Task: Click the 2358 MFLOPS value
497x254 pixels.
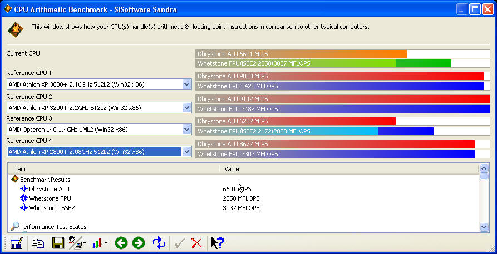Action: click(x=241, y=198)
